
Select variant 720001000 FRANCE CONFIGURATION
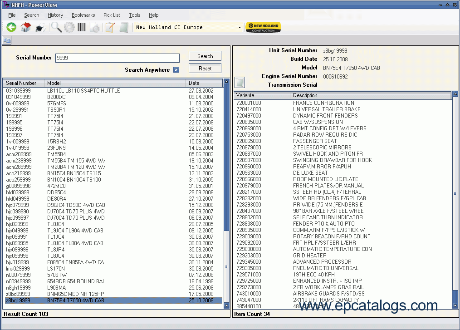point(343,103)
